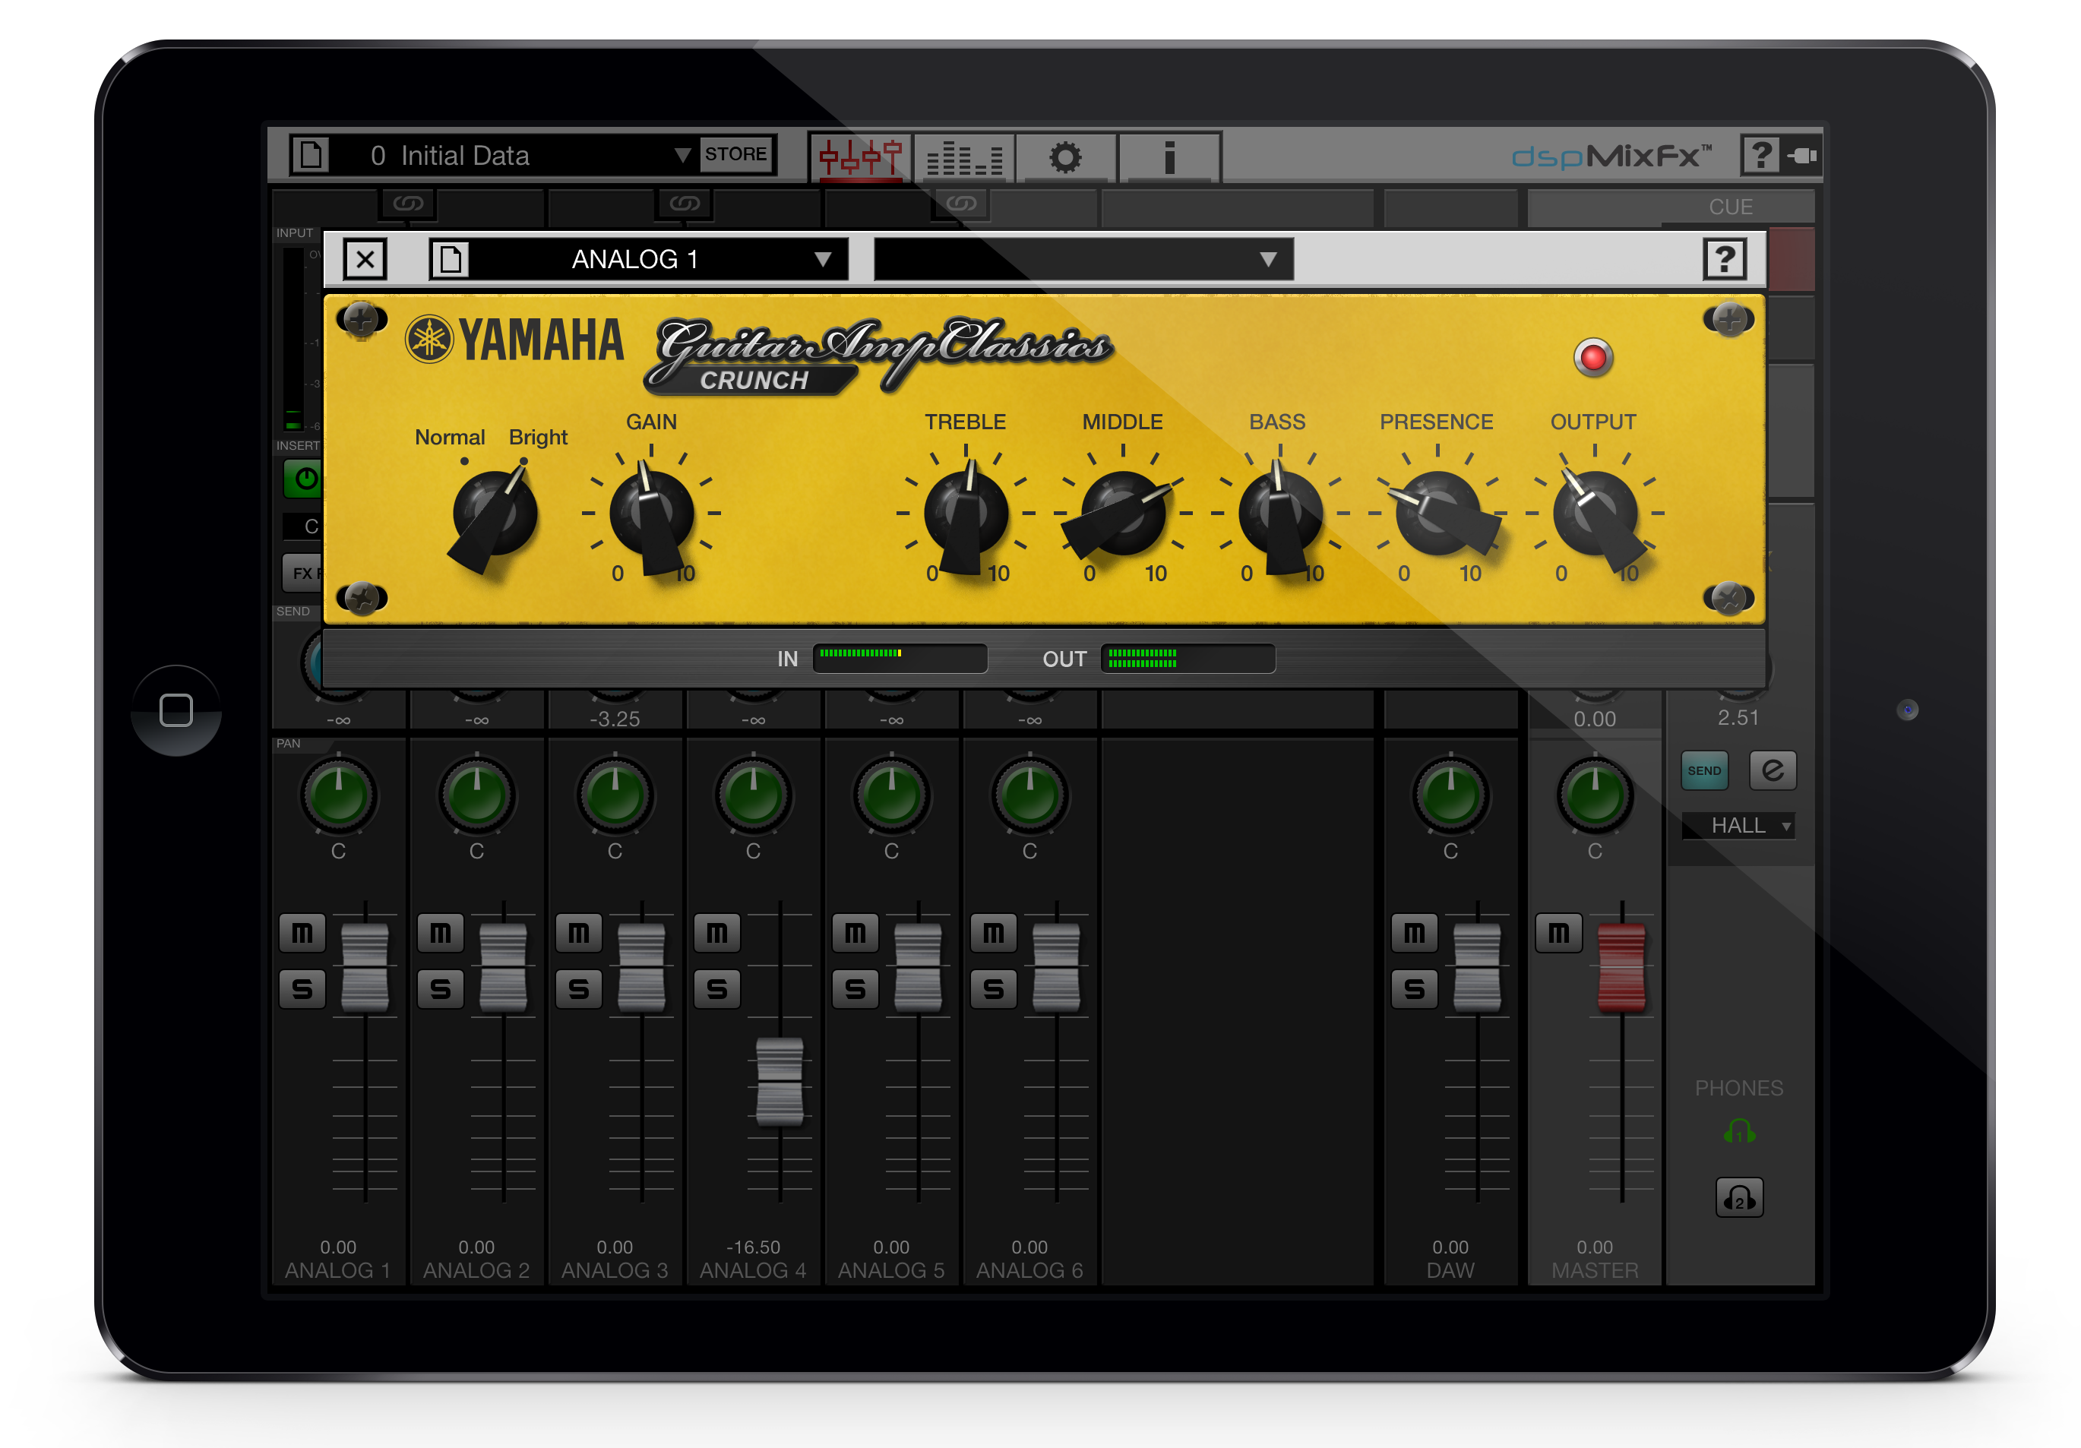The image size is (2081, 1448).
Task: Toggle the green insert power button
Action: 304,479
